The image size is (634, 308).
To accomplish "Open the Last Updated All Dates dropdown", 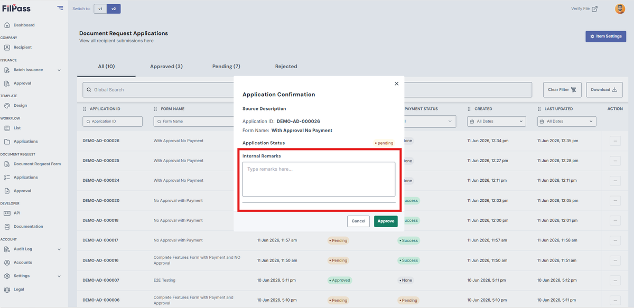I will point(567,122).
